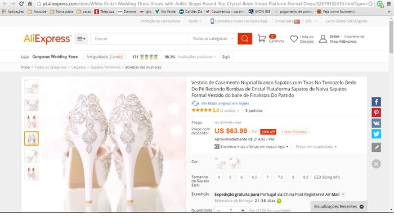
Task: Select shoe size 8.5
Action: [306, 177]
